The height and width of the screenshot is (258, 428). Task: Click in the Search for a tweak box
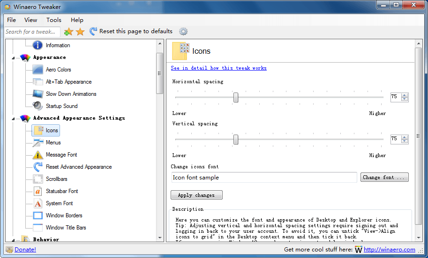point(32,32)
